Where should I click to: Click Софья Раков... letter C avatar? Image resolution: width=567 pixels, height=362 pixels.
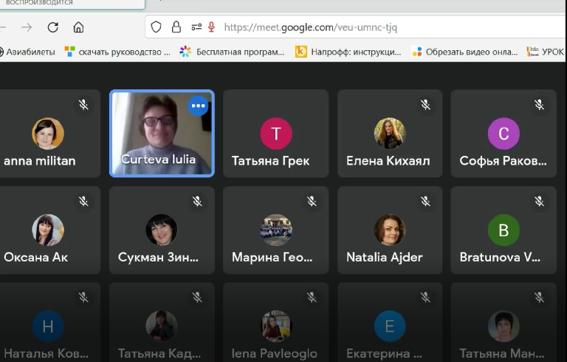pos(504,134)
